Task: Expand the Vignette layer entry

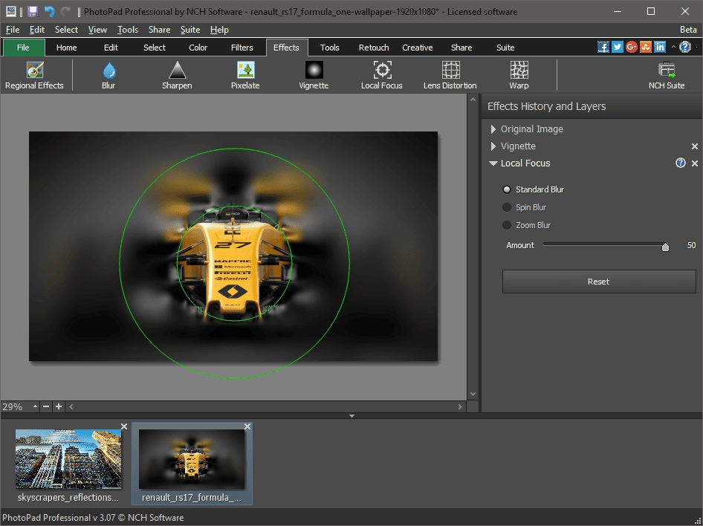Action: point(493,146)
